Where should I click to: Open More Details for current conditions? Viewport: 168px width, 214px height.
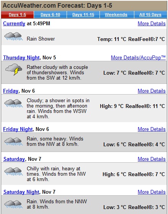(152, 23)
